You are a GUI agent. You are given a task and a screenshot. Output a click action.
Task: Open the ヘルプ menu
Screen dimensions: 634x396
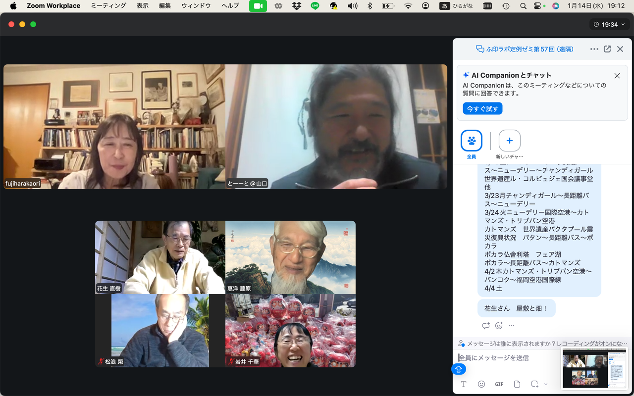[230, 6]
